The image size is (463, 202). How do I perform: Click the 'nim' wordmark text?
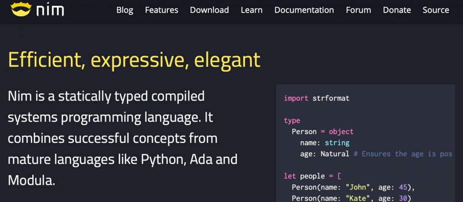[x=50, y=11]
